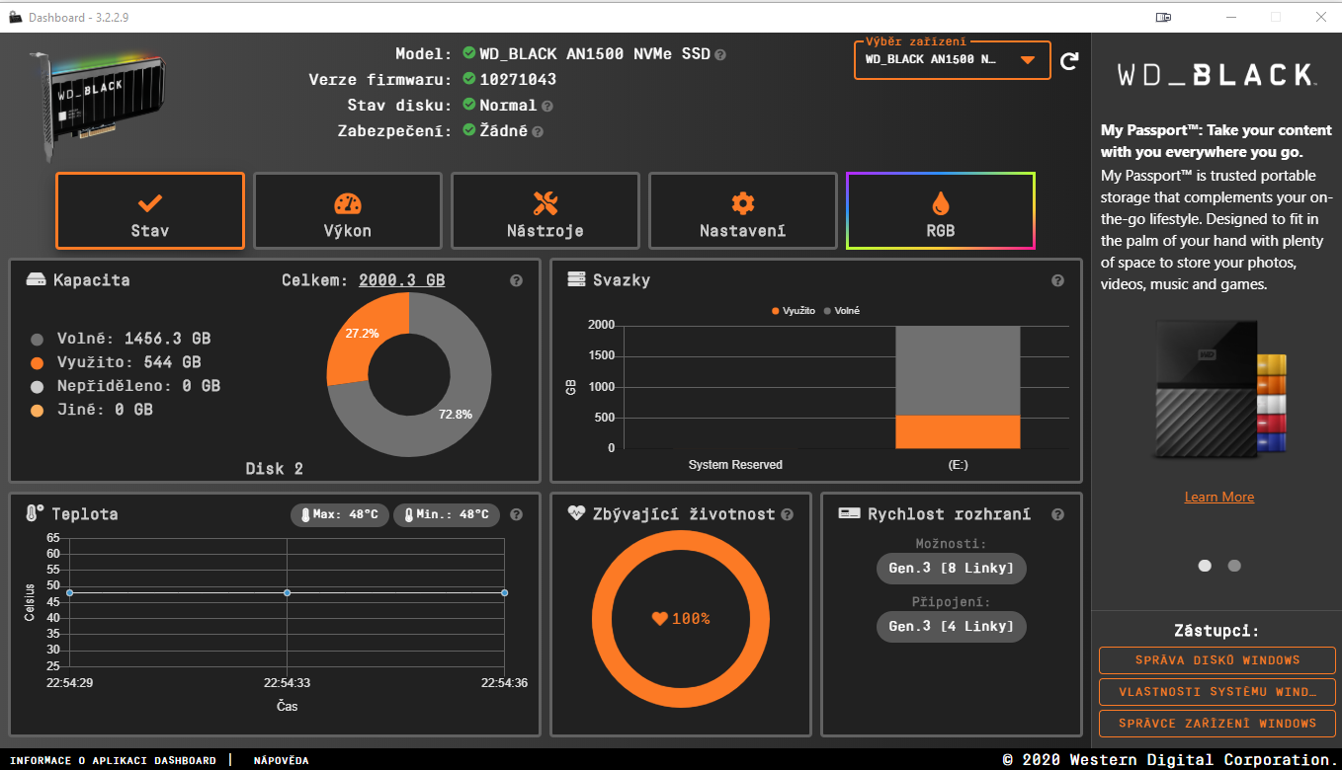
Task: Click the help icon next to Zabezpečení
Action: (539, 131)
